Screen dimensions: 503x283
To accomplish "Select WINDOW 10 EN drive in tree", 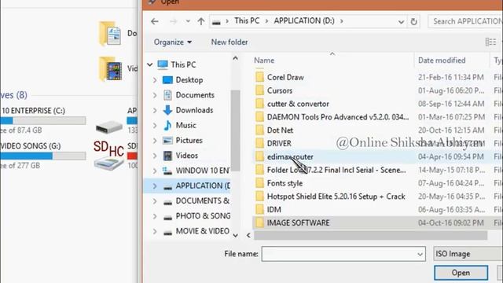I will click(202, 171).
